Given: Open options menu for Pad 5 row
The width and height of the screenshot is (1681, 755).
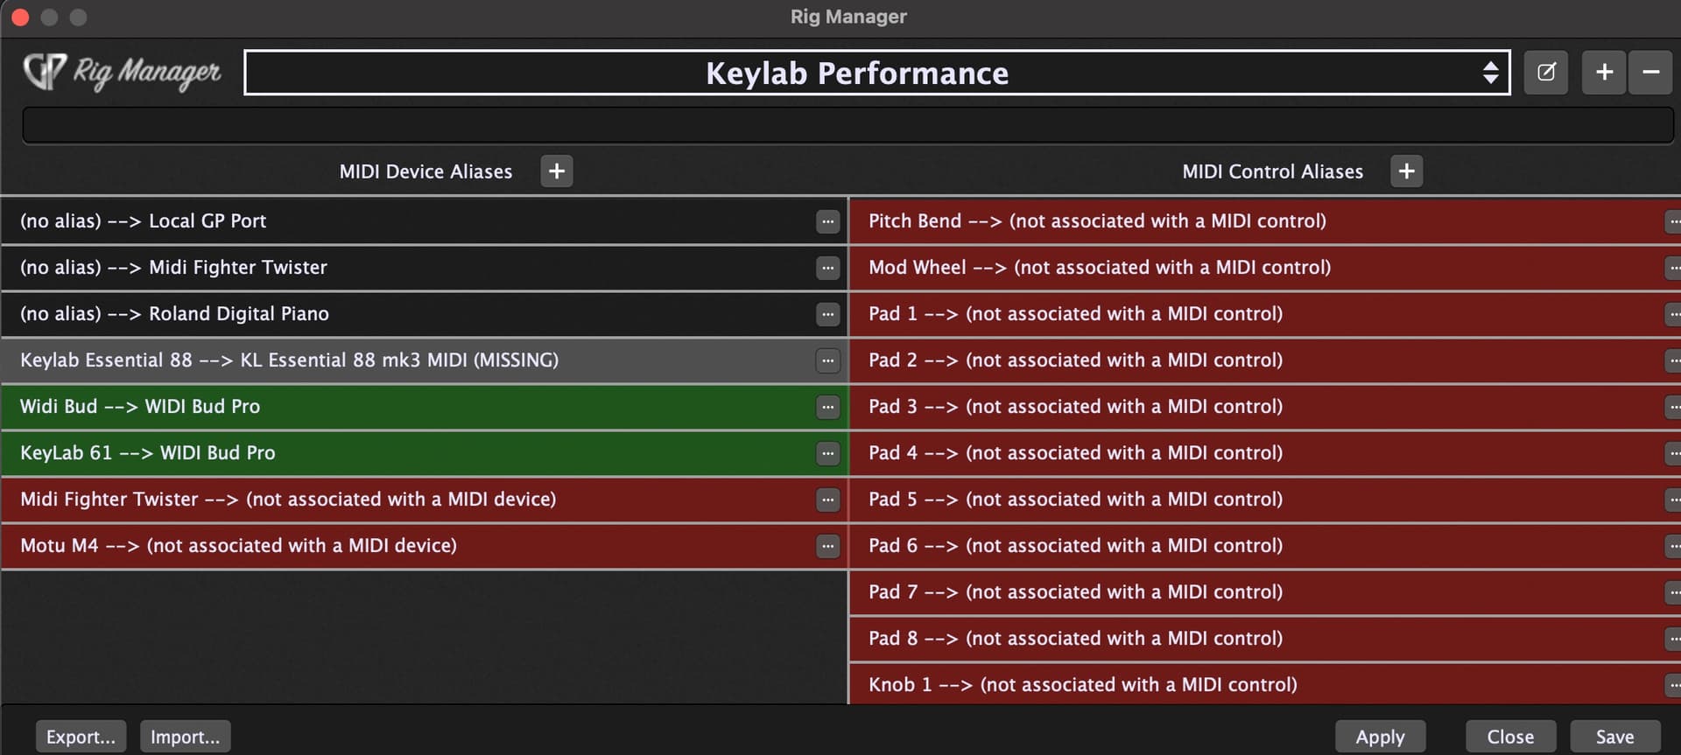Looking at the screenshot, I should tap(1673, 500).
